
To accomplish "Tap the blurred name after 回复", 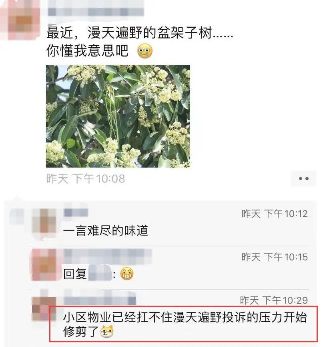I will 100,274.
